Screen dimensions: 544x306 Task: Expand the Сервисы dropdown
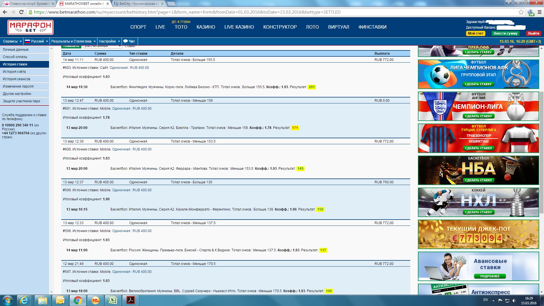(x=12, y=41)
